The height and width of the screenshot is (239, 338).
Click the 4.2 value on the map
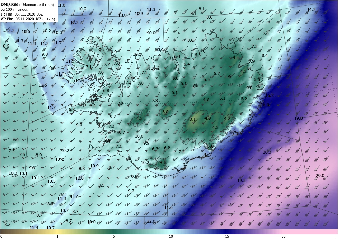227,118
